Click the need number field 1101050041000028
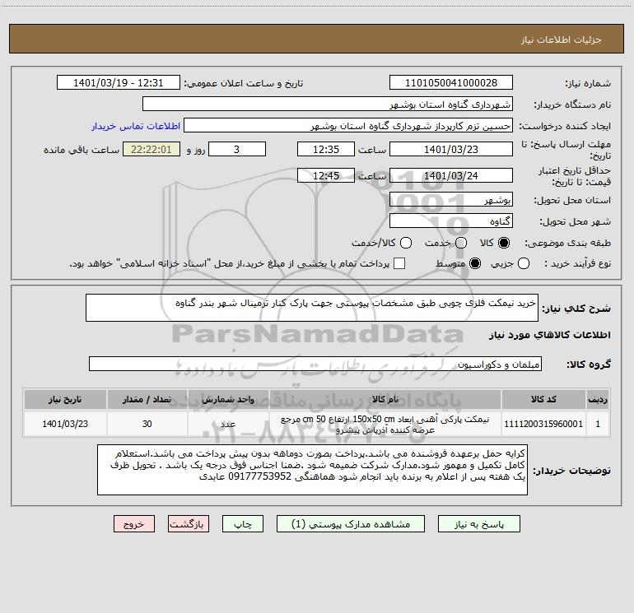This screenshot has width=634, height=613. [x=451, y=83]
